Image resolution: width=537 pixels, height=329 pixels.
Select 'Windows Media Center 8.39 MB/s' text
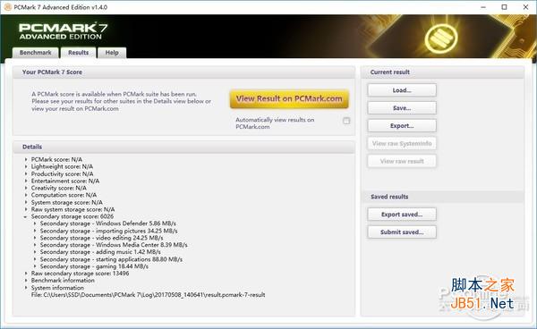point(141,245)
